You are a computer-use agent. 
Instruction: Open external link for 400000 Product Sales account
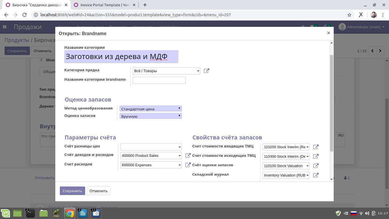coord(188,155)
